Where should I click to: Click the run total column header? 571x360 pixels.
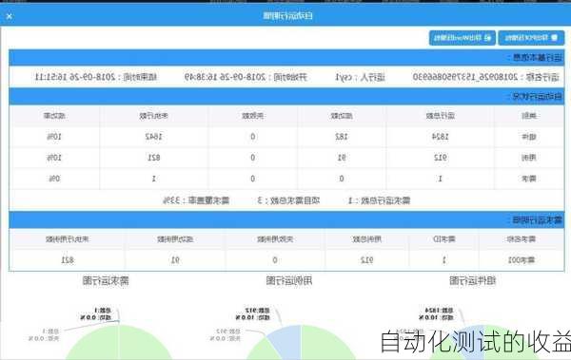pos(441,116)
